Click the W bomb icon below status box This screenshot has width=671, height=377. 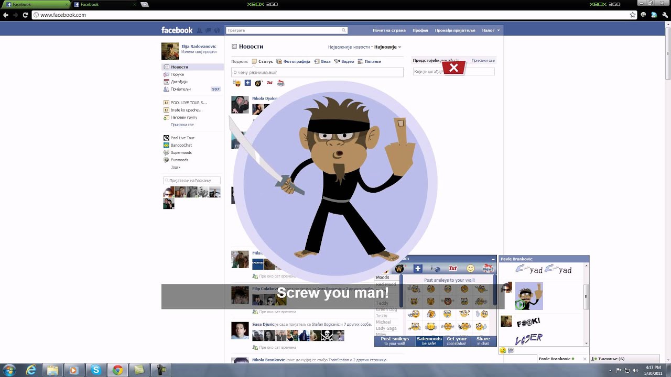[258, 83]
